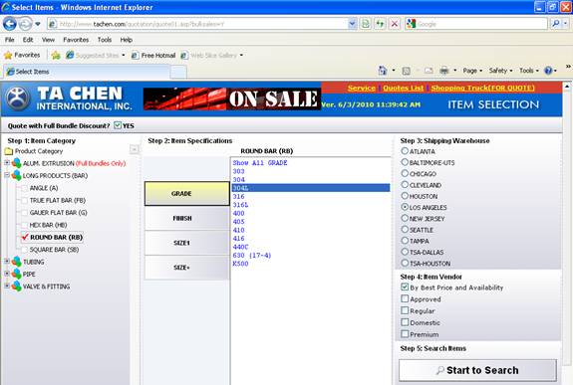Click the VALVE & FITTING category icon
Viewport: 573px width, 385px height.
pos(17,287)
